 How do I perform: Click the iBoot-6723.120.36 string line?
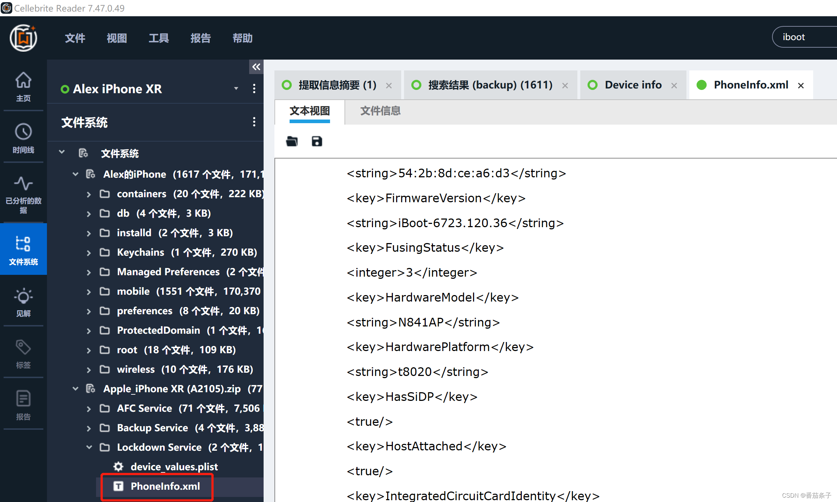point(455,223)
